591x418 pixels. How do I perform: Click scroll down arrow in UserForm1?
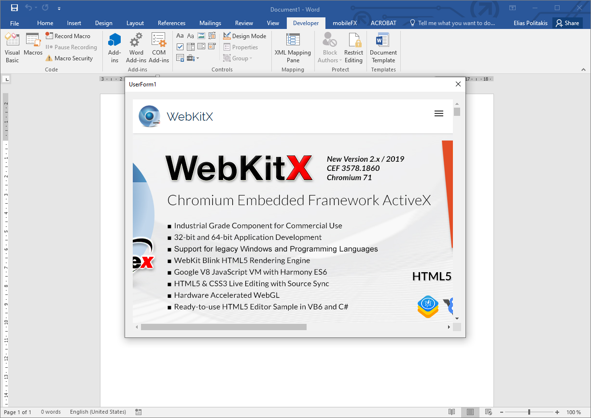click(457, 318)
